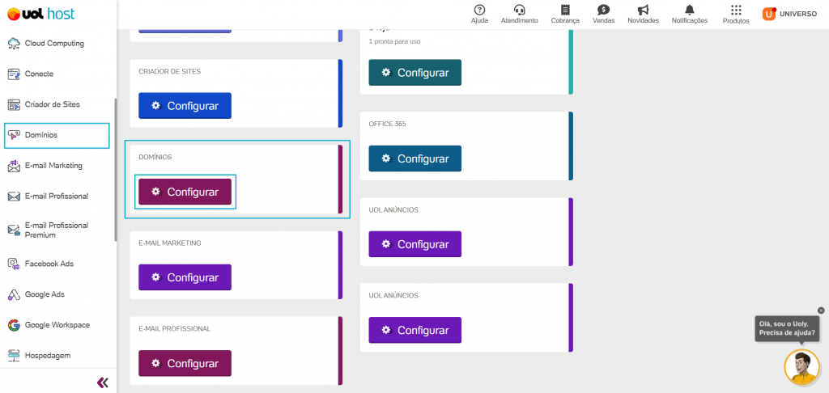Click the UNIVERSO user avatar icon
The height and width of the screenshot is (393, 829).
769,14
